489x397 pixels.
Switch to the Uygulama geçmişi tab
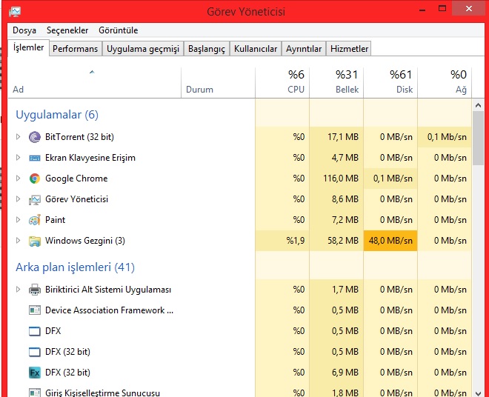point(143,49)
